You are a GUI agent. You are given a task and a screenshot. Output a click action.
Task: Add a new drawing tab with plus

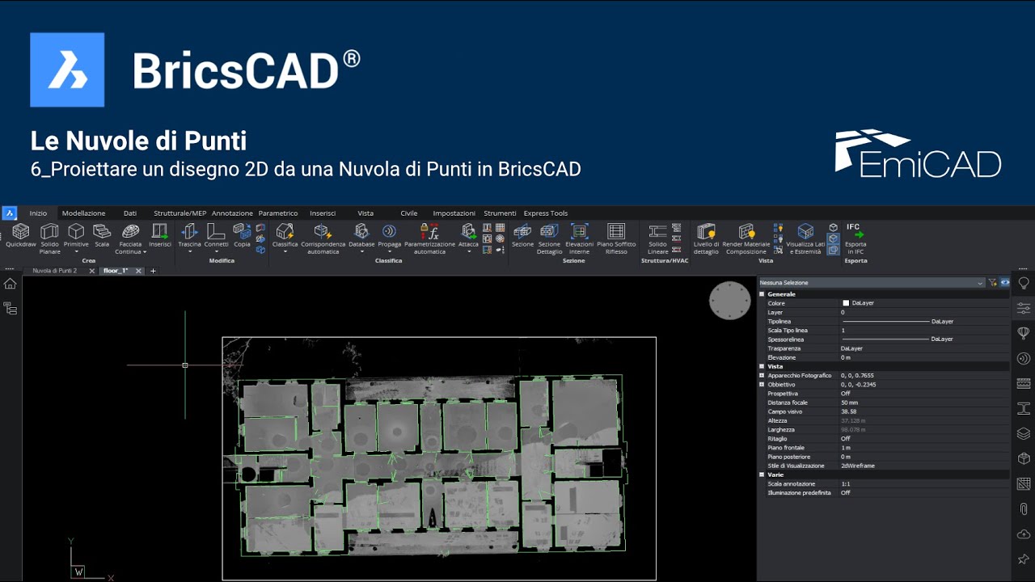click(x=153, y=271)
